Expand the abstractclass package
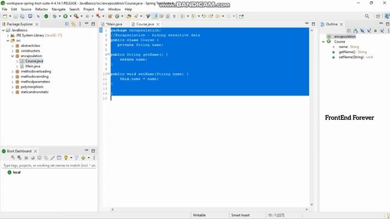This screenshot has height=219, width=390. pyautogui.click(x=12, y=46)
